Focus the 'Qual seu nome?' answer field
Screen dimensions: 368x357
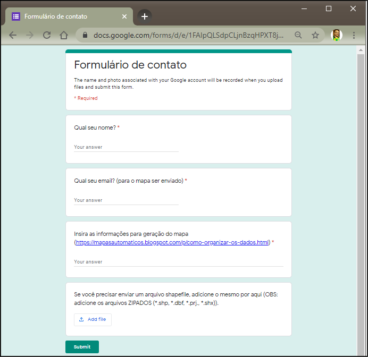126,147
